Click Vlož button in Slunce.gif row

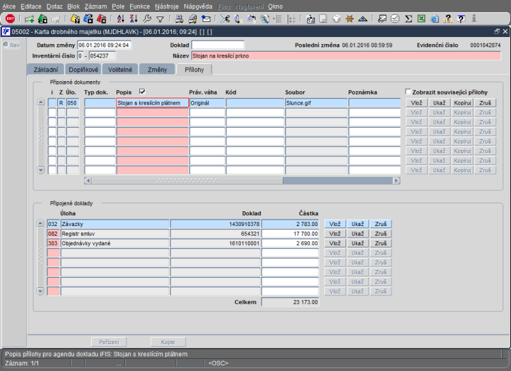[416, 103]
